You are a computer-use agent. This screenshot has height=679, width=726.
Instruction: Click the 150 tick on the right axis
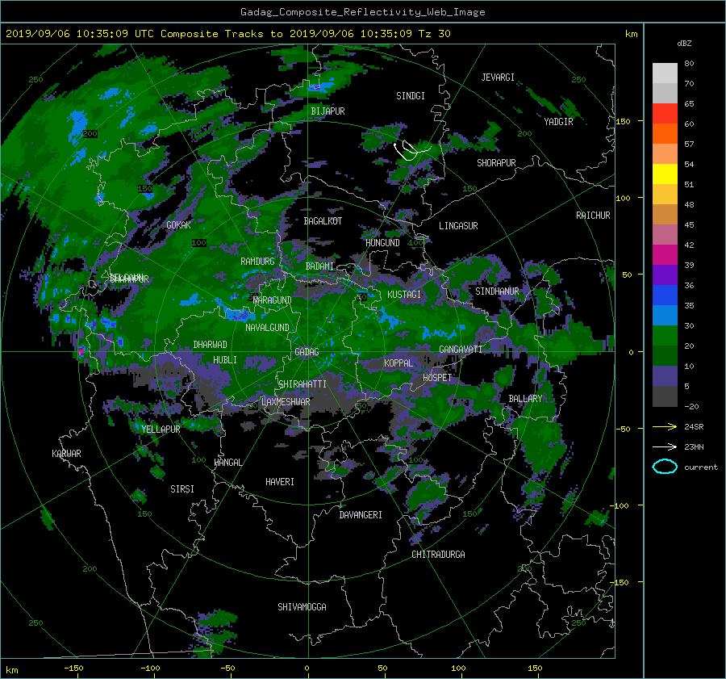pos(624,121)
